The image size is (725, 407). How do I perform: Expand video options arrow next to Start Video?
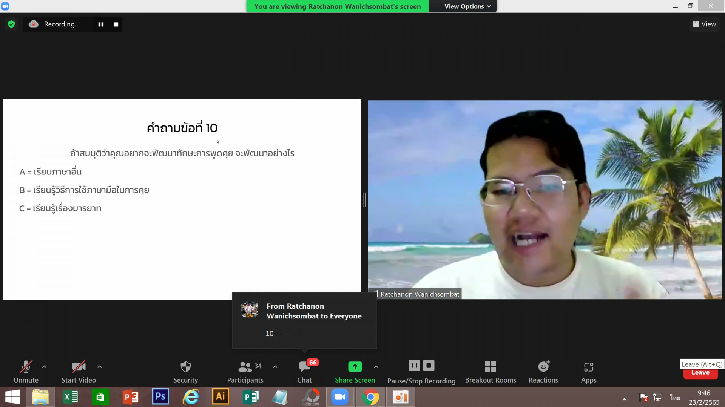(100, 366)
